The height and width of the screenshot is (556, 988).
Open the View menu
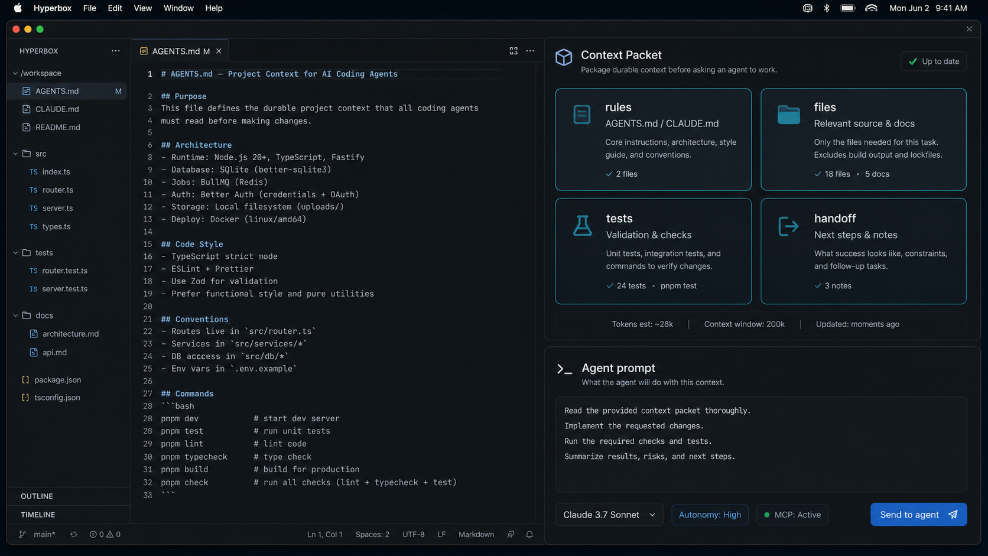click(x=142, y=8)
